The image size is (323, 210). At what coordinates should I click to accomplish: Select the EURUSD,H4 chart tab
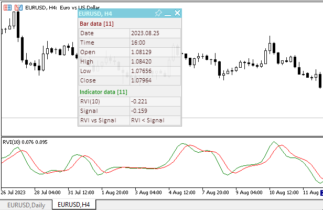[74, 204]
